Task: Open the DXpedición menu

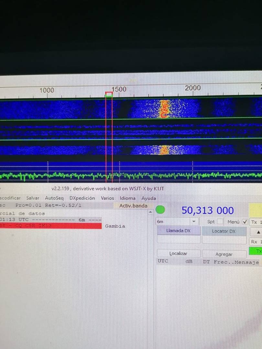Action: [x=82, y=198]
